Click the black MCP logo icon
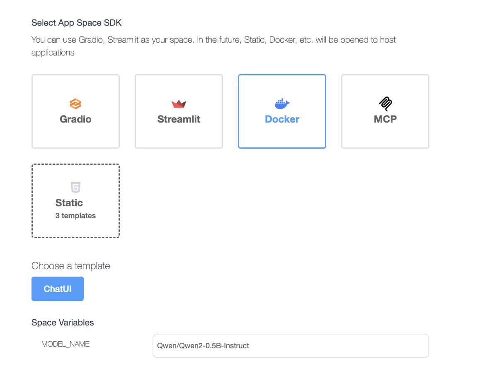Viewport: 485px width, 376px height. coord(385,103)
